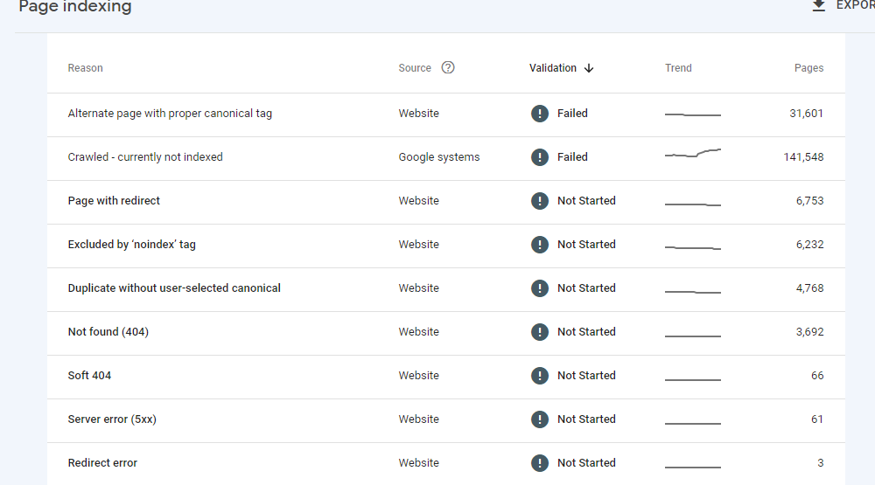Click the warning icon in Server error row
875x485 pixels.
pyautogui.click(x=539, y=419)
